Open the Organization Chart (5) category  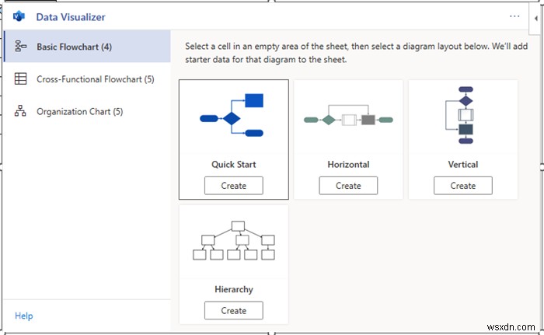87,111
